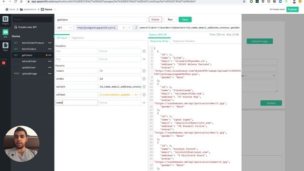Click the limit param value field
Viewport: 304px width, 171px height.
pos(120,71)
